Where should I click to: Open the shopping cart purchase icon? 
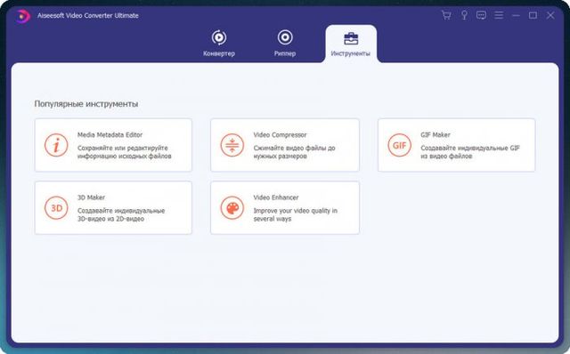coord(446,15)
